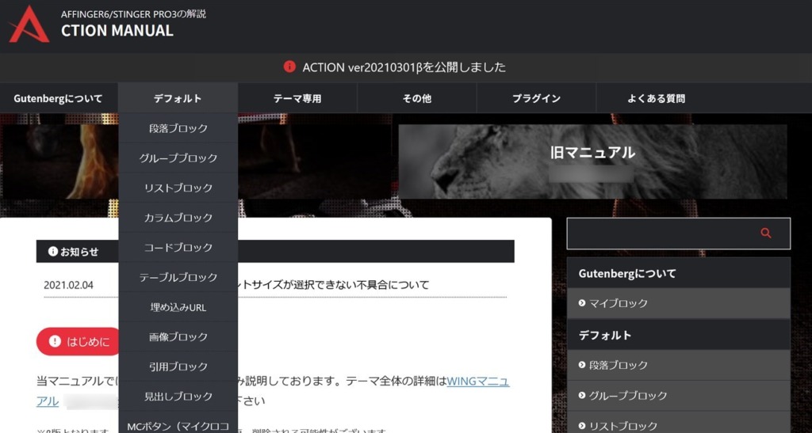Open the 'ACTION MANUAL' site title

click(x=117, y=31)
